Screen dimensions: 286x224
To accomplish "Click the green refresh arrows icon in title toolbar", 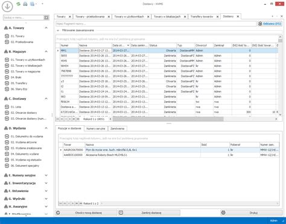I will (x=19, y=4).
